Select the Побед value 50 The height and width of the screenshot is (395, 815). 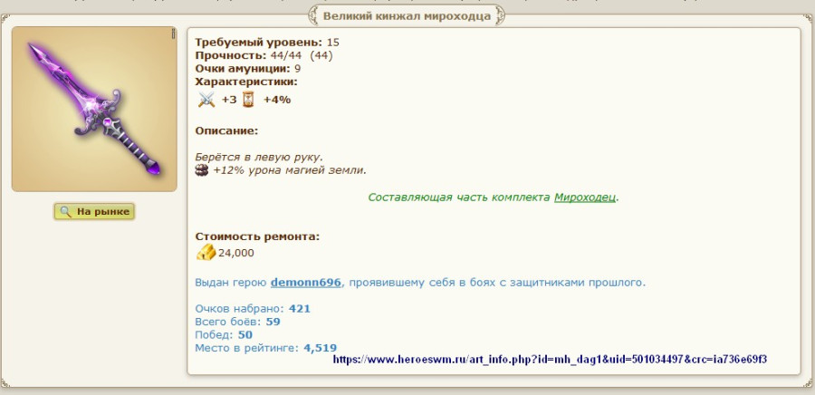pos(244,334)
